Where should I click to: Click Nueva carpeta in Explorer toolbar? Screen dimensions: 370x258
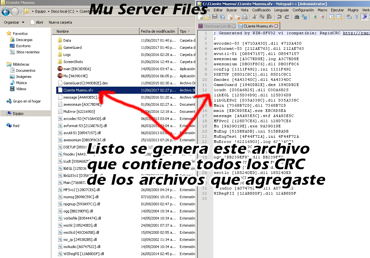pyautogui.click(x=60, y=22)
